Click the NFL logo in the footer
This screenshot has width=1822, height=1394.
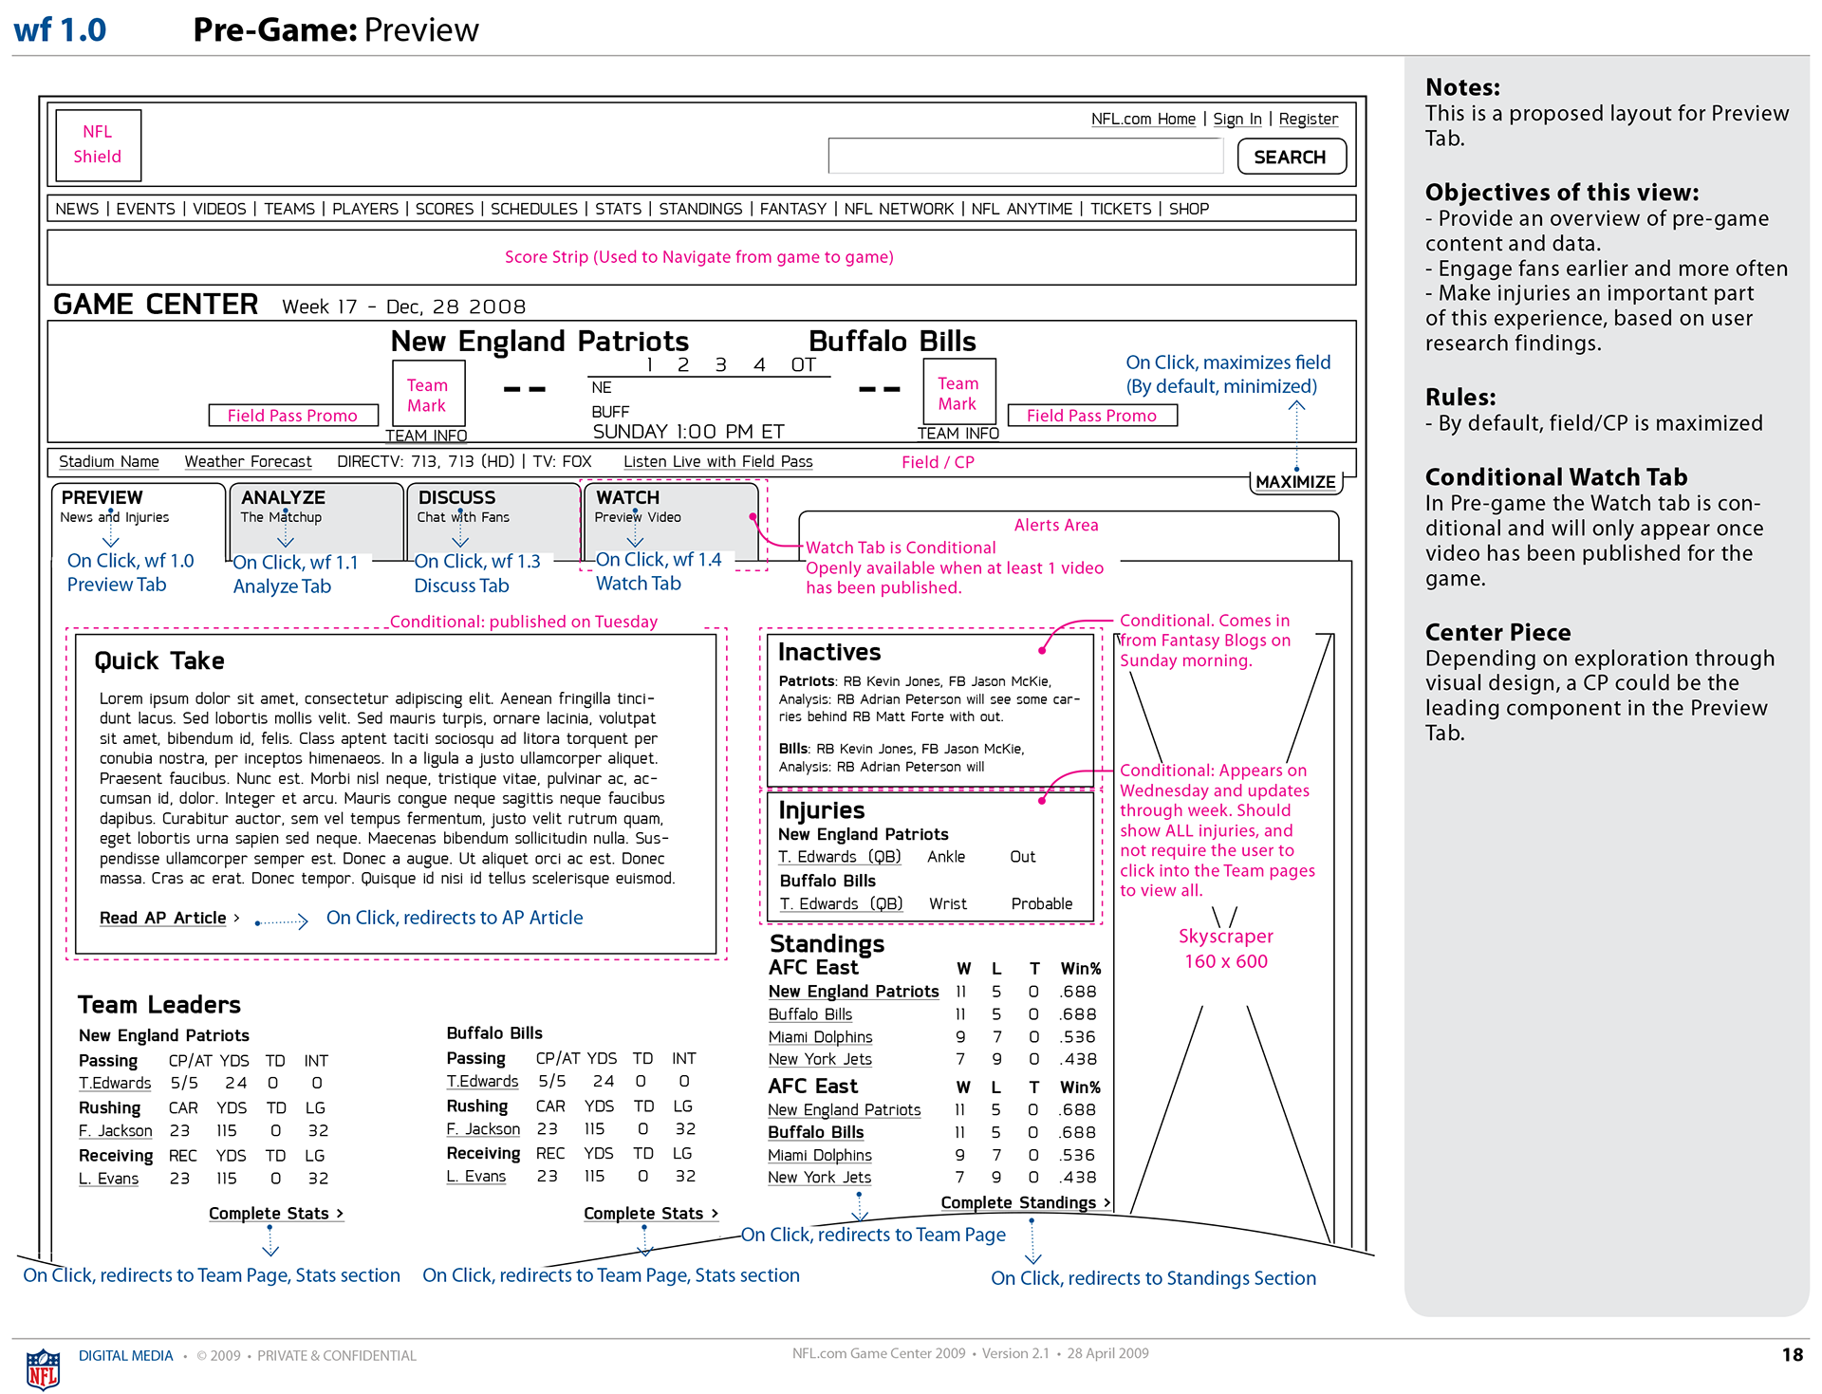(43, 1368)
